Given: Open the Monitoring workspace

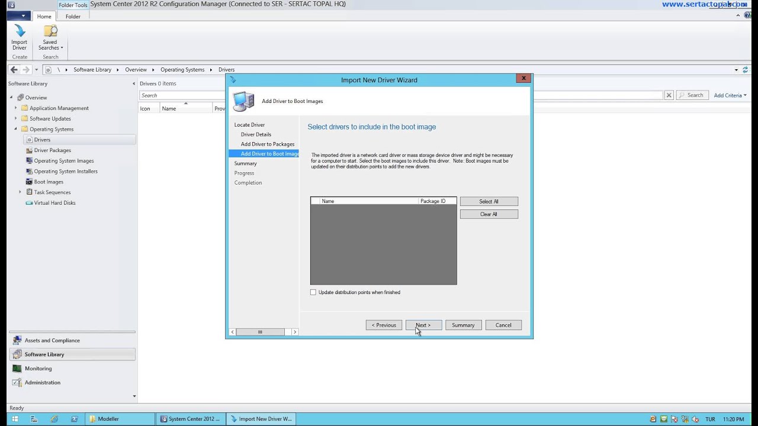Looking at the screenshot, I should tap(72, 369).
